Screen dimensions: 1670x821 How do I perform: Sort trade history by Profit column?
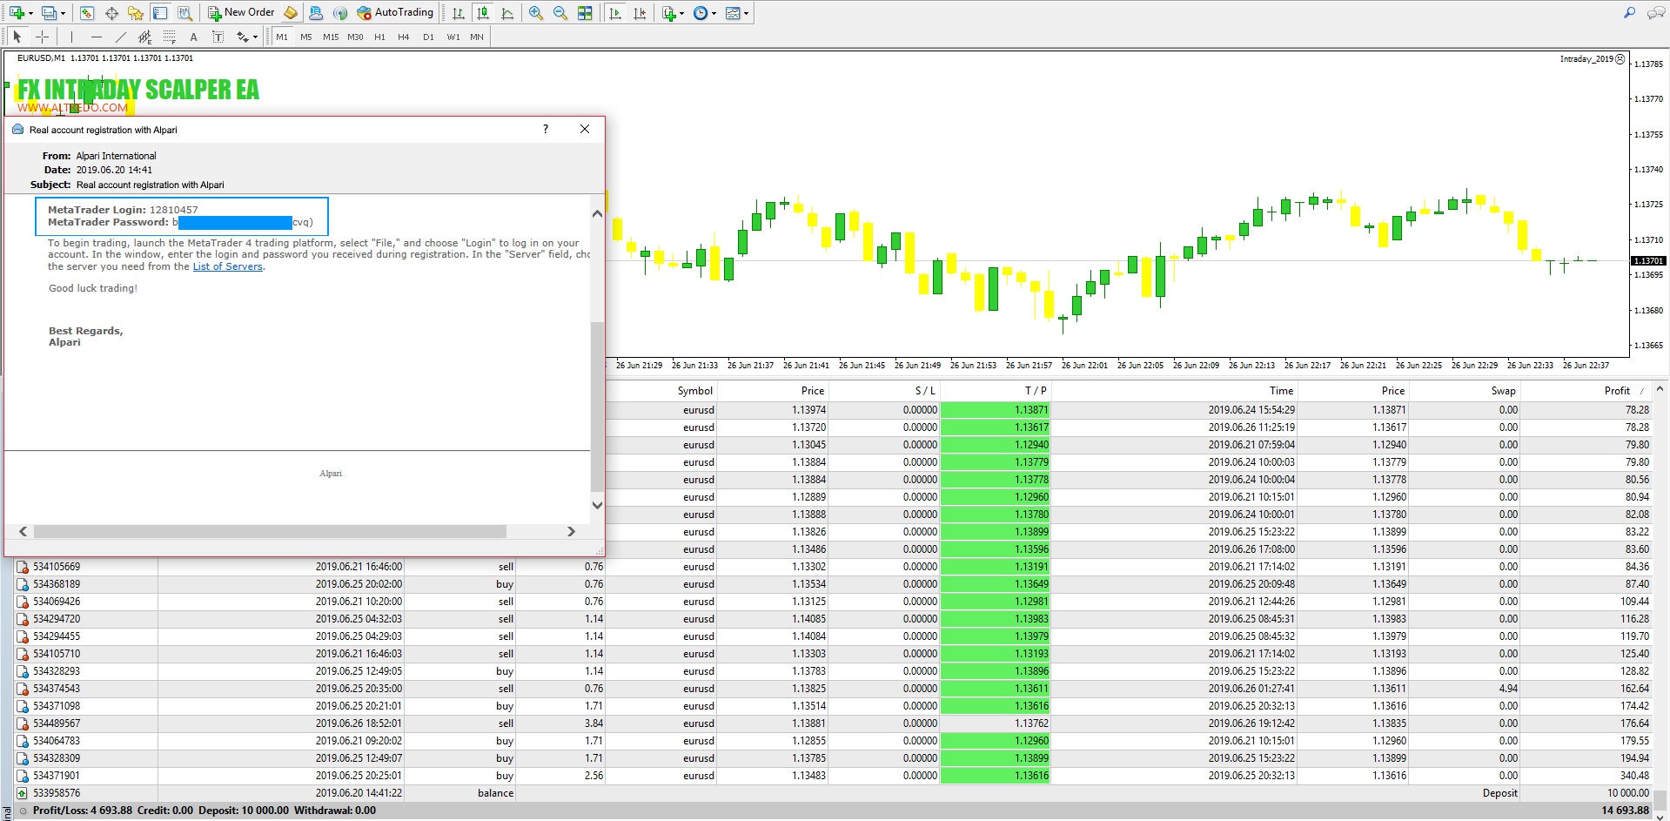pos(1617,391)
